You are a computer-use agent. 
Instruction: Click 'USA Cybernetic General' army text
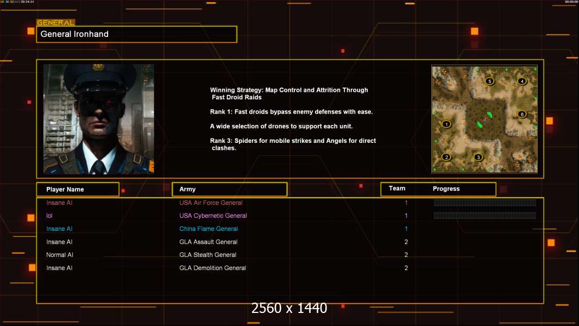click(x=213, y=216)
